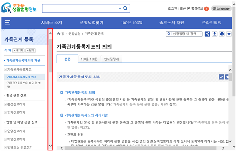Viewport: 236px width, 151px height.
Task: Click the page title 가족관계등록제도의 의의
Action: [x=84, y=47]
